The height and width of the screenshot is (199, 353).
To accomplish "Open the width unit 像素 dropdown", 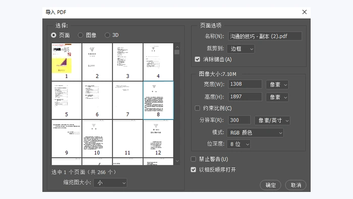I will point(277,85).
